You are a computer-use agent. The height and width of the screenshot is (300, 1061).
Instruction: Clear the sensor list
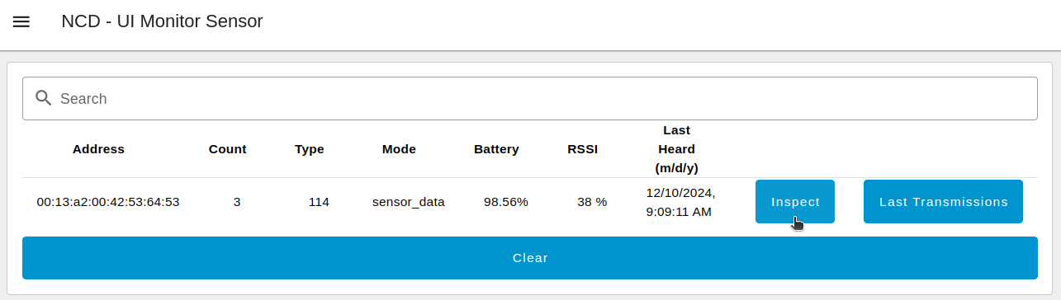[x=529, y=258]
